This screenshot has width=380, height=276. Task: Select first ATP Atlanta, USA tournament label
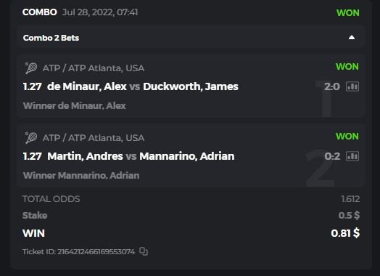coord(94,68)
